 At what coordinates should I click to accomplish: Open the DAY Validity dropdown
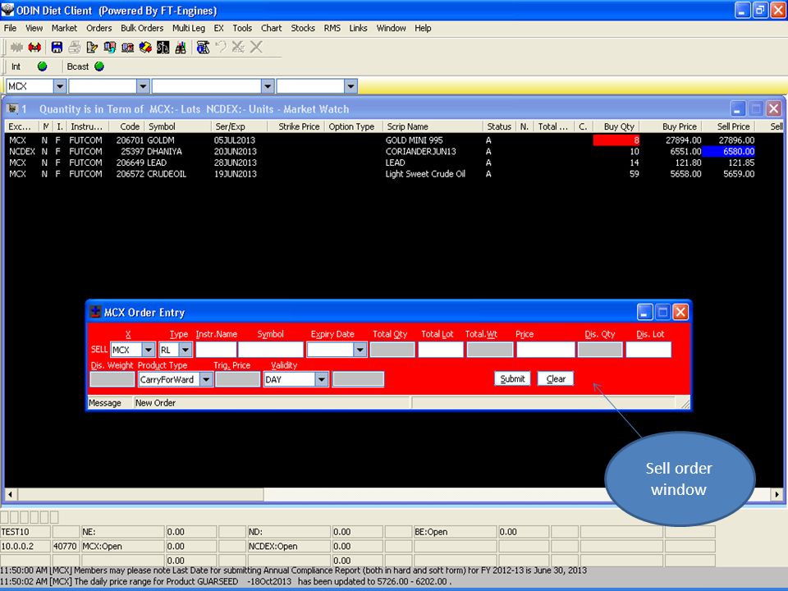tap(322, 379)
